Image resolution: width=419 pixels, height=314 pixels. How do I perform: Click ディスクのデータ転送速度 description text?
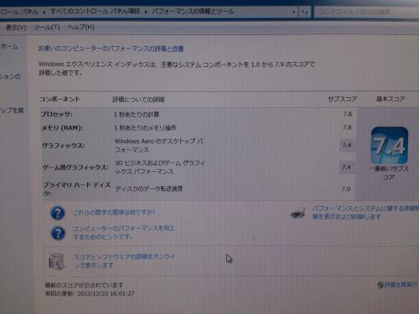[149, 189]
